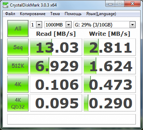Screen dimensions: 143x130
Task: Click the 4K read result 0.106
Action: 56,84
